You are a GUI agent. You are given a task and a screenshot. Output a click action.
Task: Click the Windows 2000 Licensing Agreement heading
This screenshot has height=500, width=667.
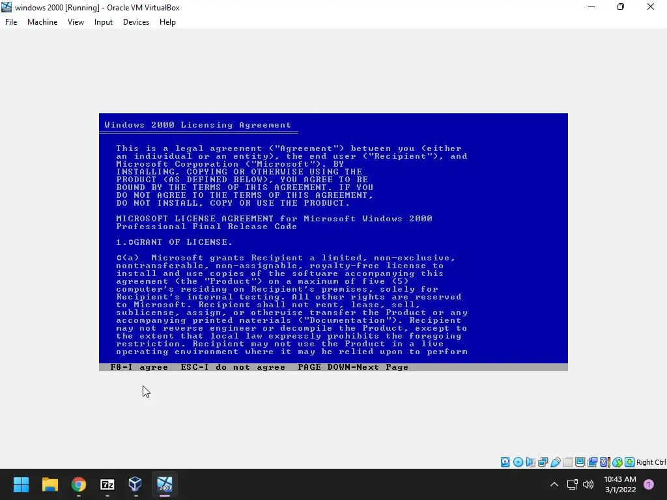[198, 125]
